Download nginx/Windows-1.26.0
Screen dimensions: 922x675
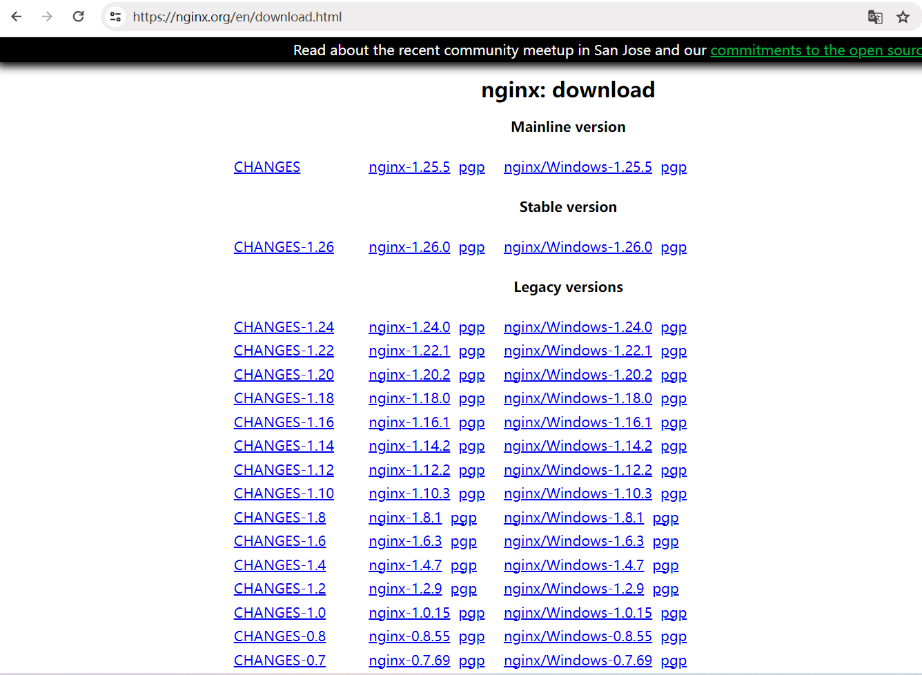(x=578, y=247)
